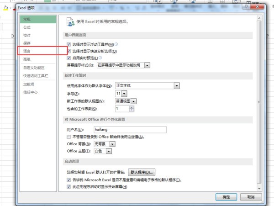Open the 字号 font size dropdown
This screenshot has height=206, width=274.
(x=124, y=93)
